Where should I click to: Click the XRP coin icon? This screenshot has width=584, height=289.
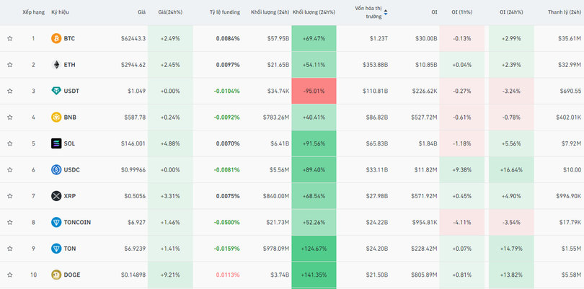tap(56, 196)
